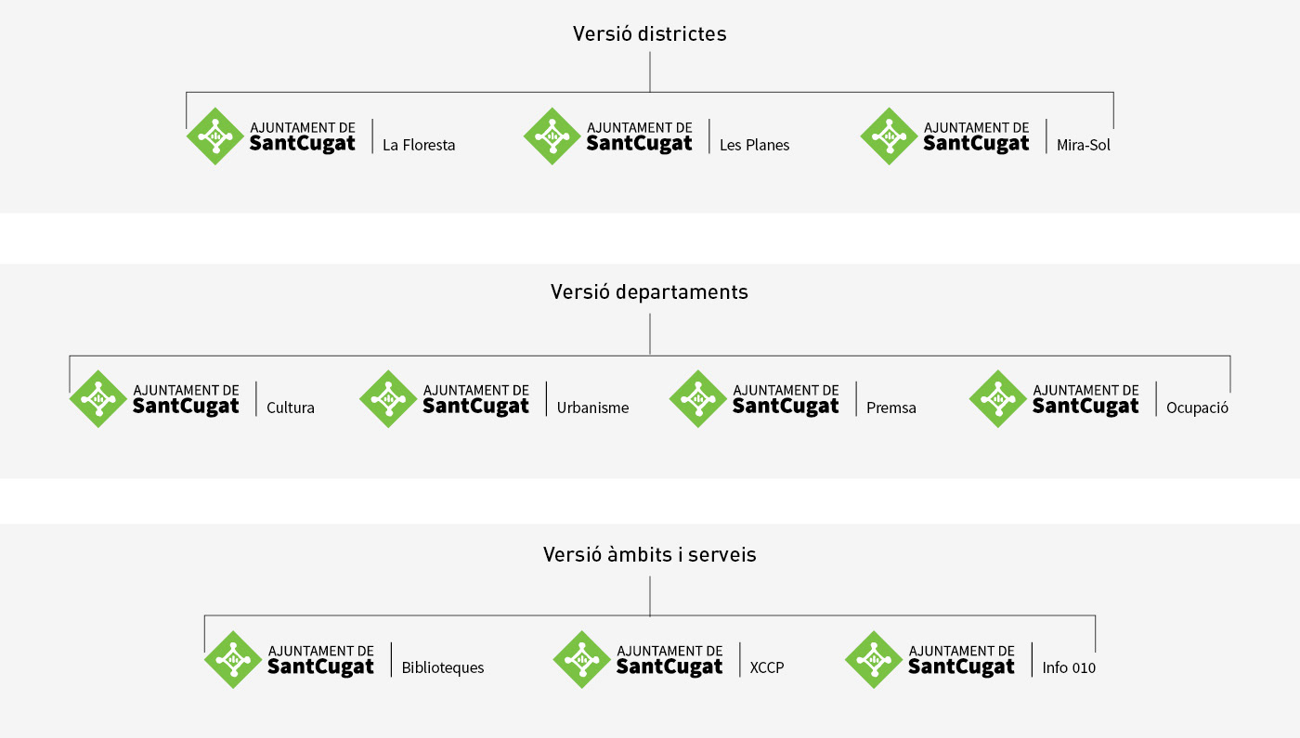Viewport: 1300px width, 738px height.
Task: Select the Versió departaments heading
Action: click(650, 292)
